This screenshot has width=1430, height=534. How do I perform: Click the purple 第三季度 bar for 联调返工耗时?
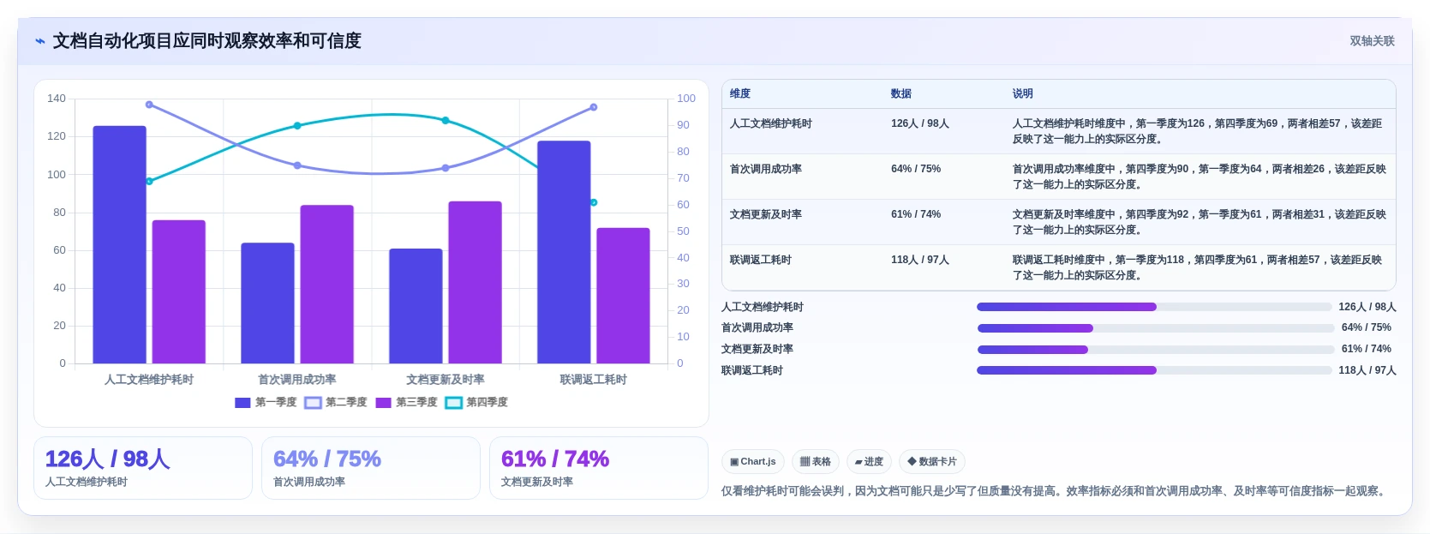pyautogui.click(x=624, y=296)
